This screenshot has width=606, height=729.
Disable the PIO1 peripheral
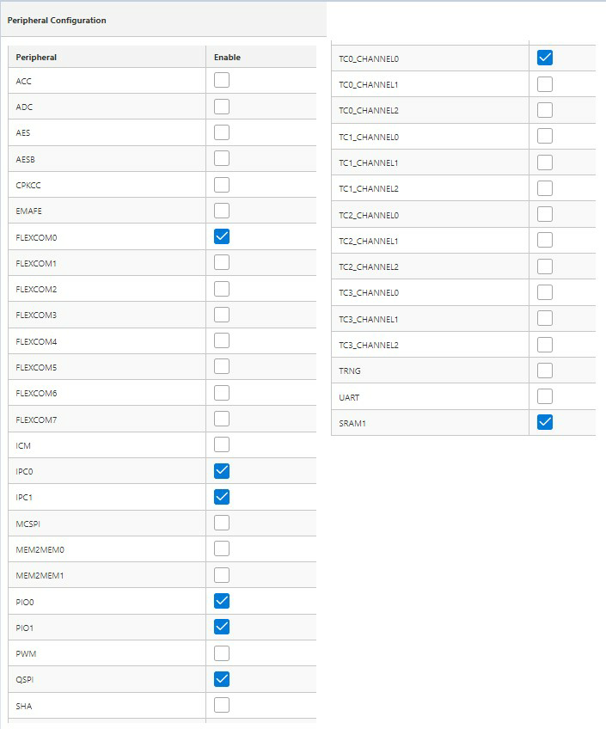[222, 626]
